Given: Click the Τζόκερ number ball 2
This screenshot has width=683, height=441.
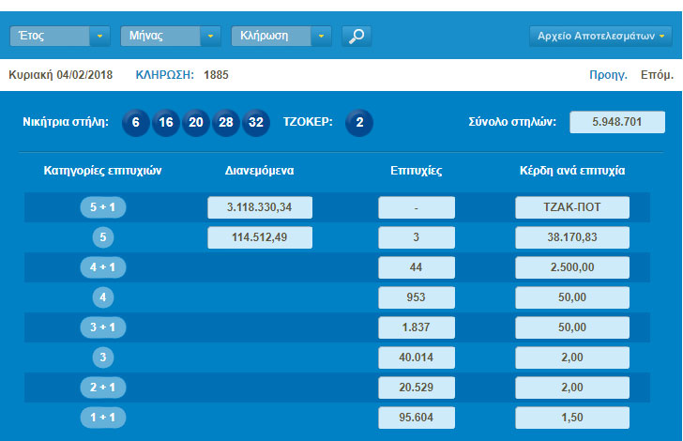Looking at the screenshot, I should click(x=359, y=122).
